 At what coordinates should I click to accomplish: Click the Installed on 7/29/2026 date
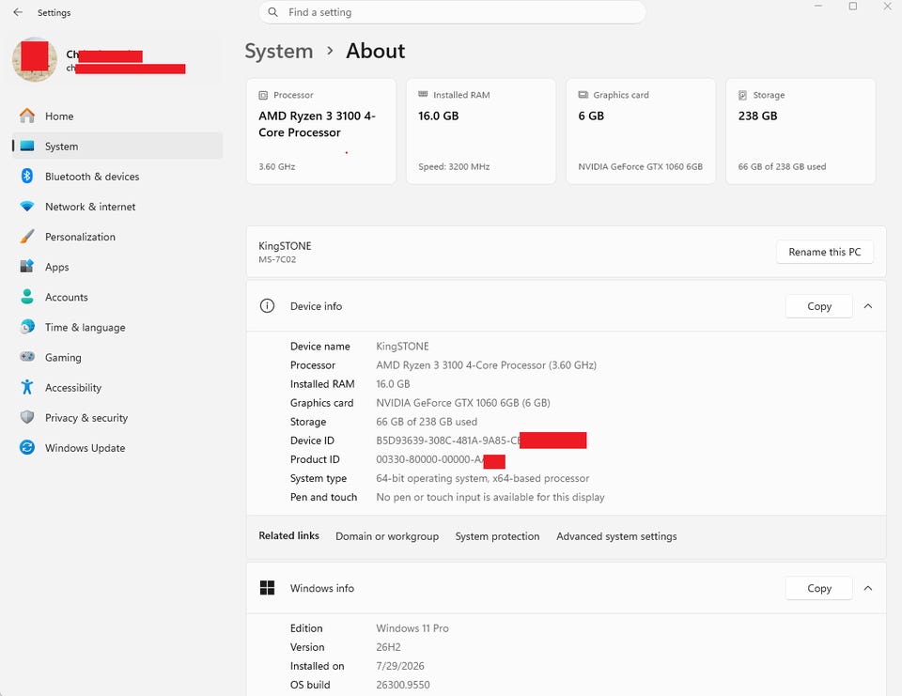pos(400,666)
